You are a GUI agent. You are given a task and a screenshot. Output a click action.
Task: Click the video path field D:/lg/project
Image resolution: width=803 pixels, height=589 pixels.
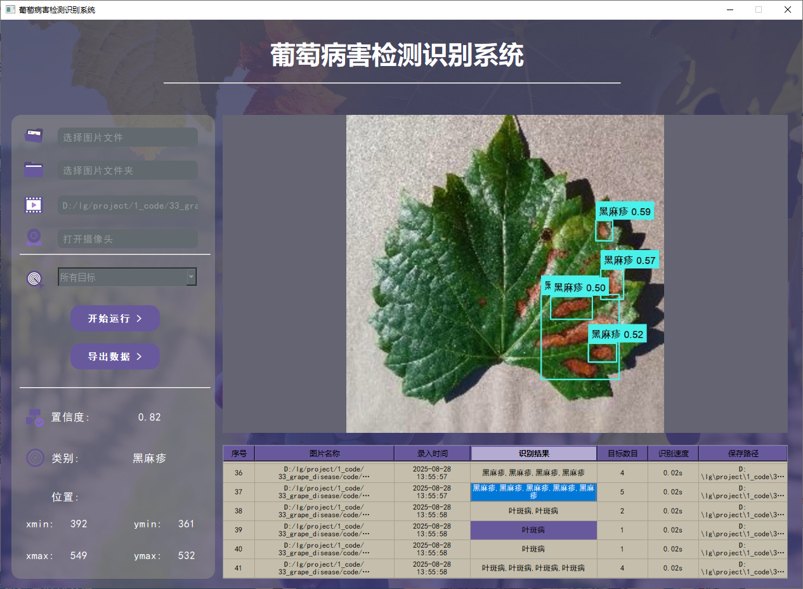(x=127, y=206)
